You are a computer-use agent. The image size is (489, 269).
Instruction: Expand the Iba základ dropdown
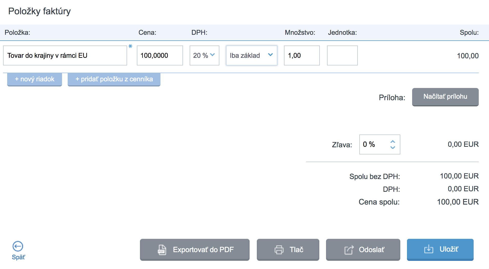251,55
